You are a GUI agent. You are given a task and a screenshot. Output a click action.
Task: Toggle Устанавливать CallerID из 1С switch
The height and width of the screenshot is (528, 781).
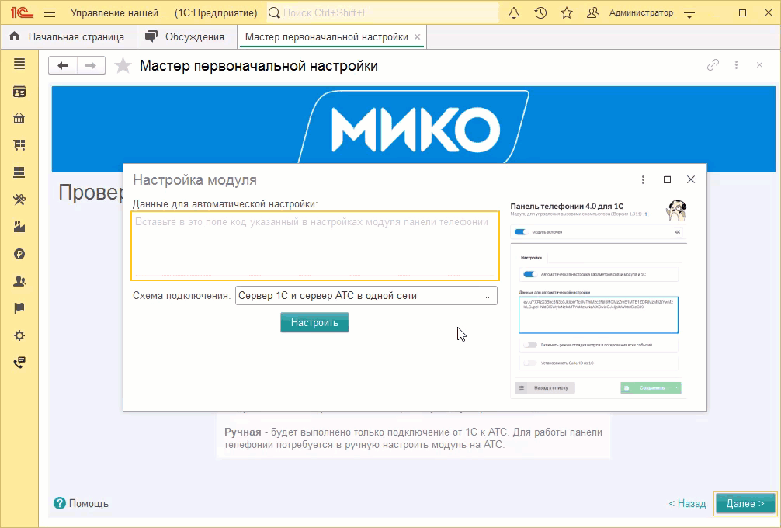pyautogui.click(x=529, y=363)
